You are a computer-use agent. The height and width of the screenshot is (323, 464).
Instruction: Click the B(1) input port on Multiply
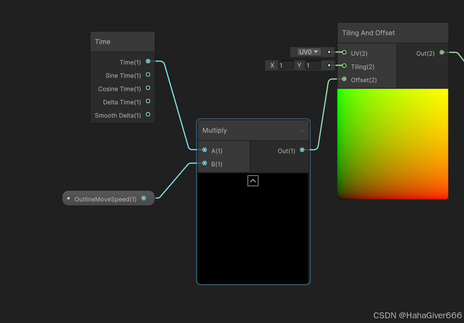(x=204, y=164)
